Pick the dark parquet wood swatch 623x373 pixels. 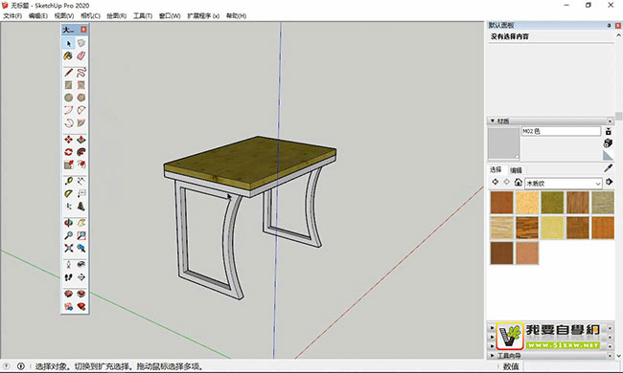(x=527, y=228)
